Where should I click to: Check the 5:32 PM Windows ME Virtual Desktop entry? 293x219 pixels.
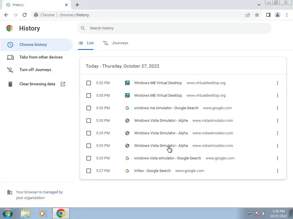click(x=89, y=83)
